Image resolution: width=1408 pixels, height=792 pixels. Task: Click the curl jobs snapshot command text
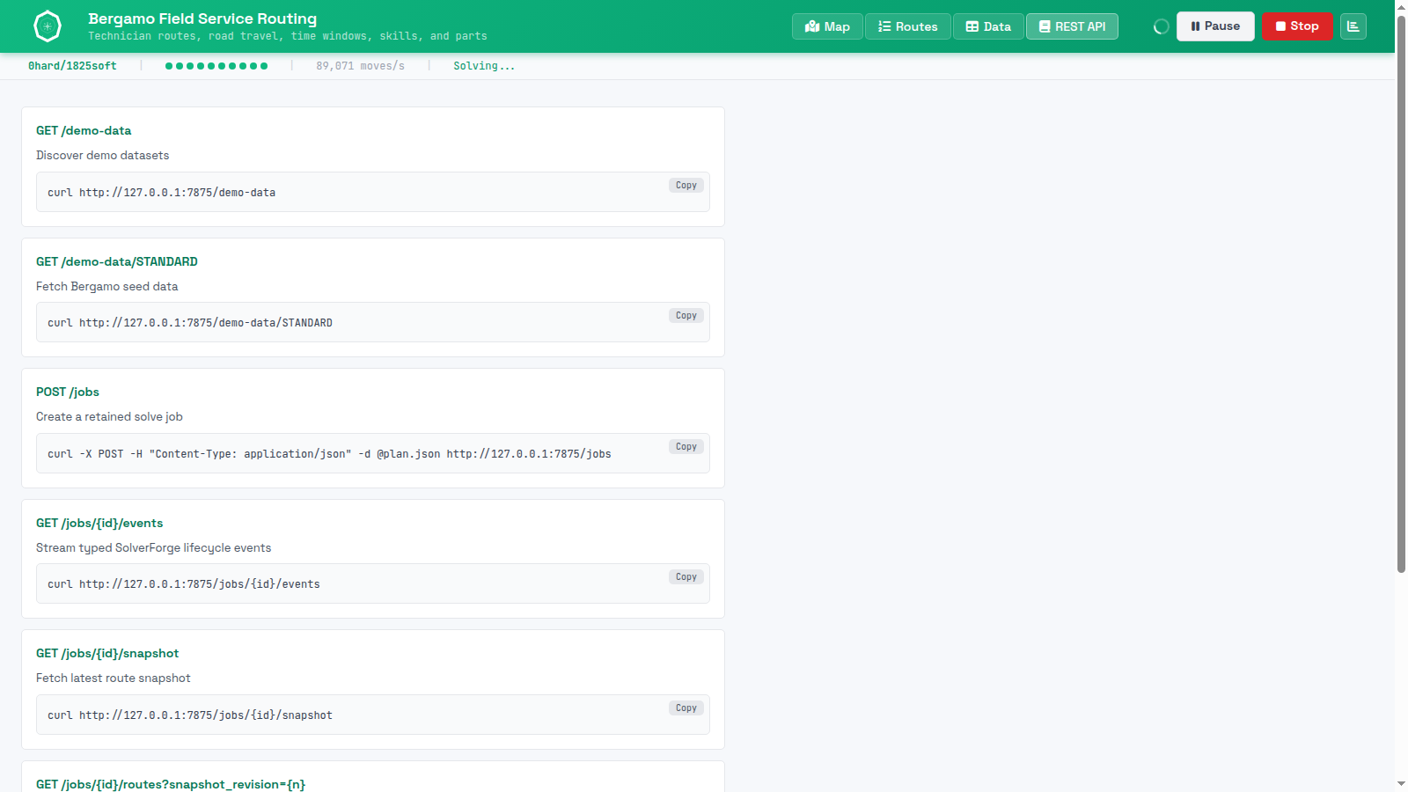pyautogui.click(x=190, y=715)
